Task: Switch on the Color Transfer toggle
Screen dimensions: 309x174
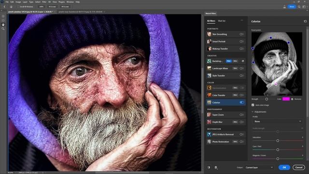Action: pos(241,95)
